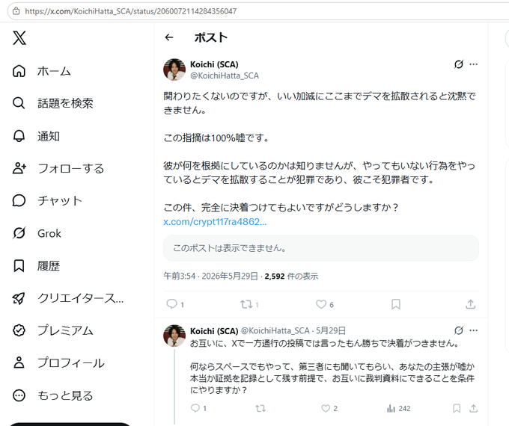Follow the x.com/crypt117ra4862... link
The image size is (509, 426).
click(x=215, y=222)
